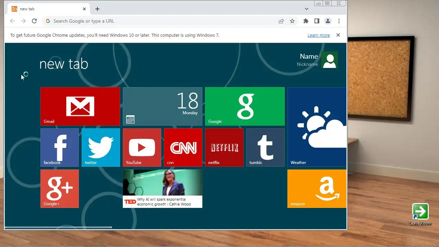The height and width of the screenshot is (247, 439).
Task: Click the horizontal scrollbar at the page bottom
Action: pos(58,227)
